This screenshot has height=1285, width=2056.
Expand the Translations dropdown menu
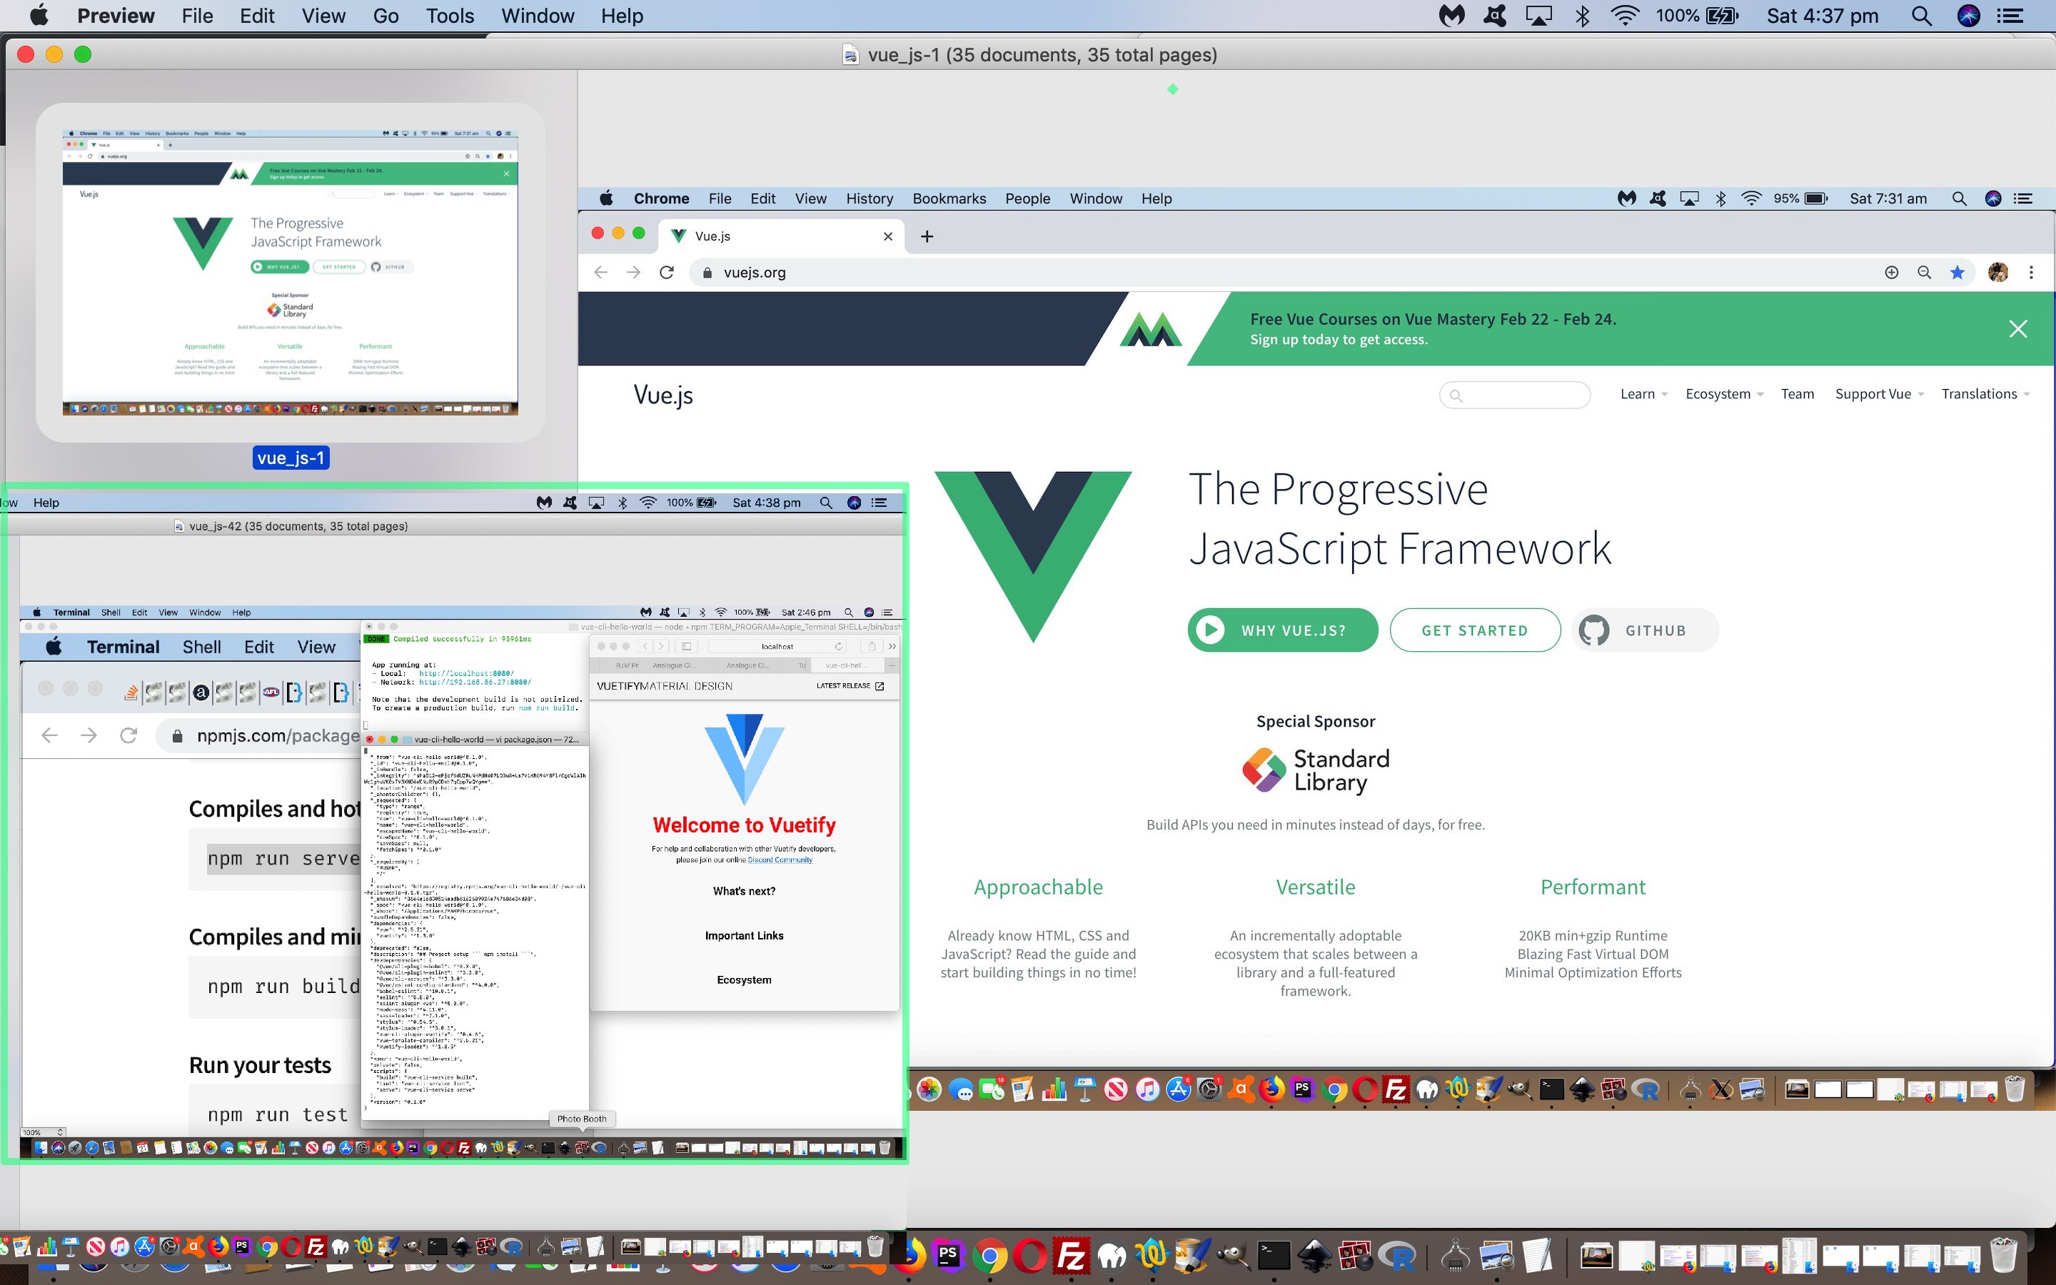[1982, 394]
